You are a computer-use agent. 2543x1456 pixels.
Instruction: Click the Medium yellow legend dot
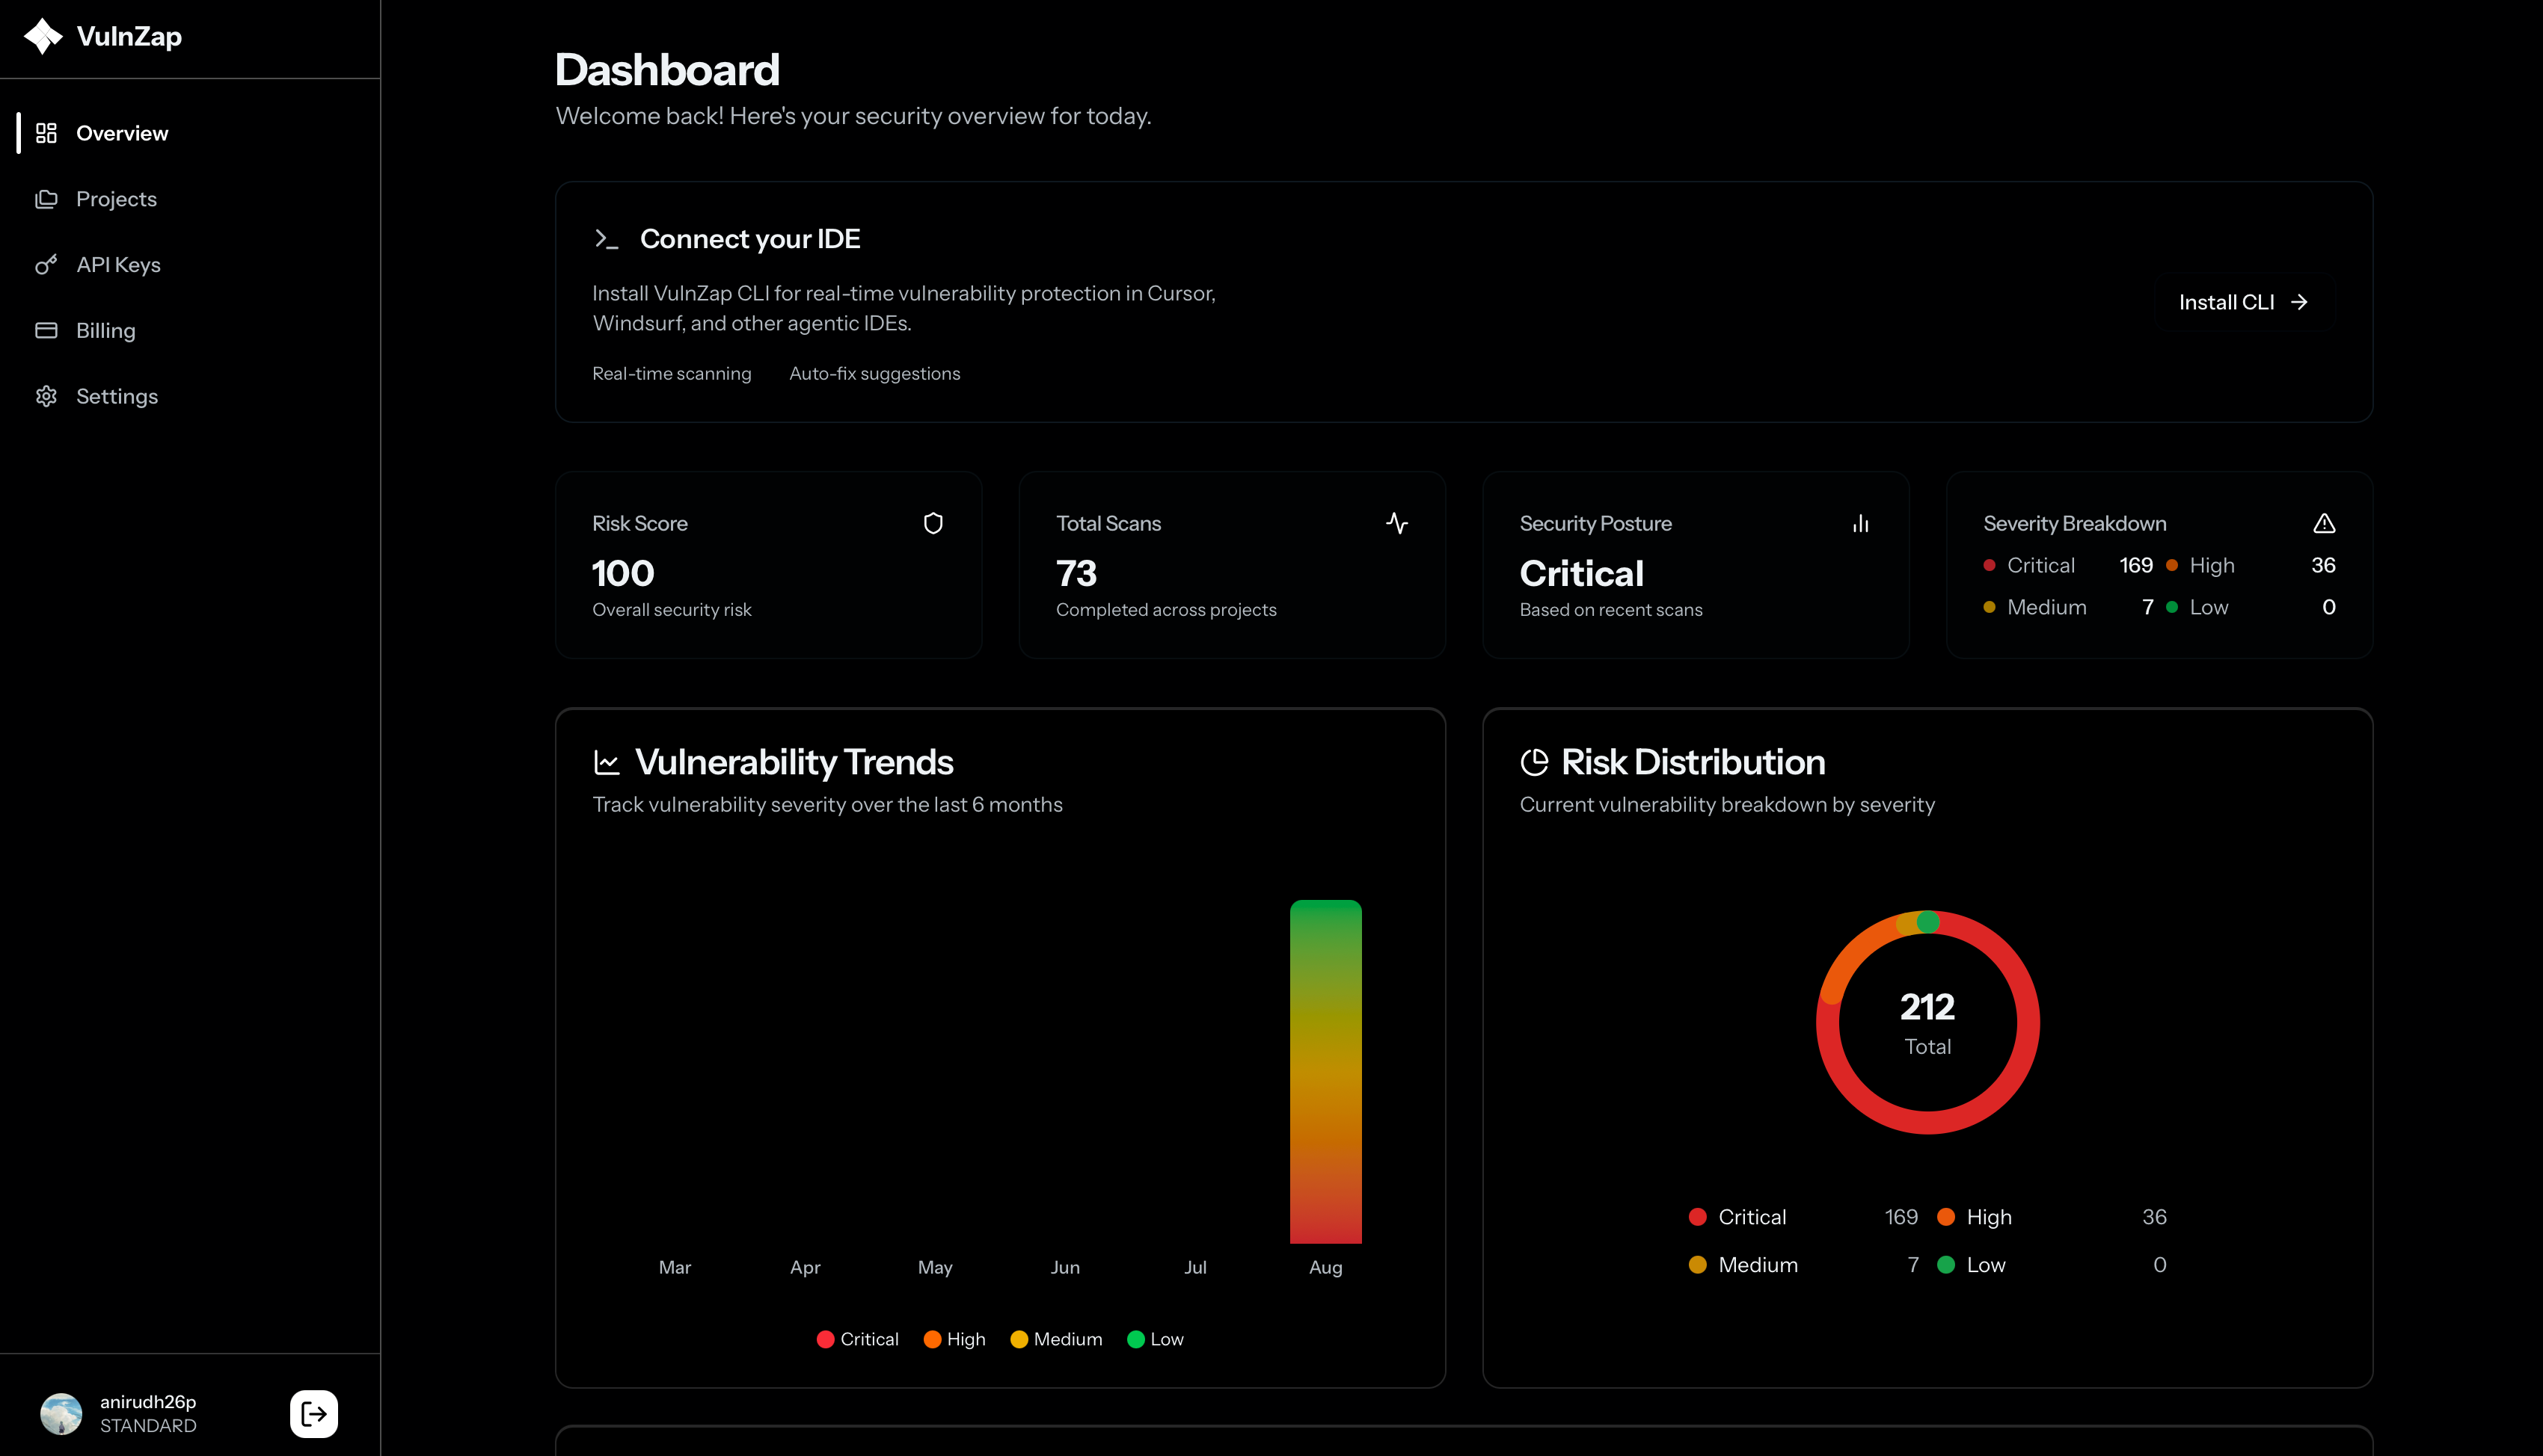pyautogui.click(x=1020, y=1339)
